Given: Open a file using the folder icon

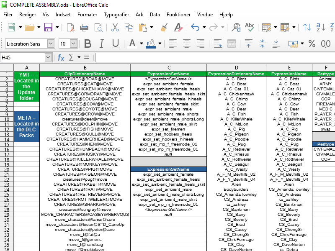Looking at the screenshot, I should (x=30, y=27).
